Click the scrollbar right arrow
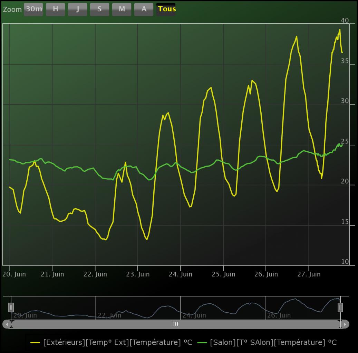 [x=345, y=324]
